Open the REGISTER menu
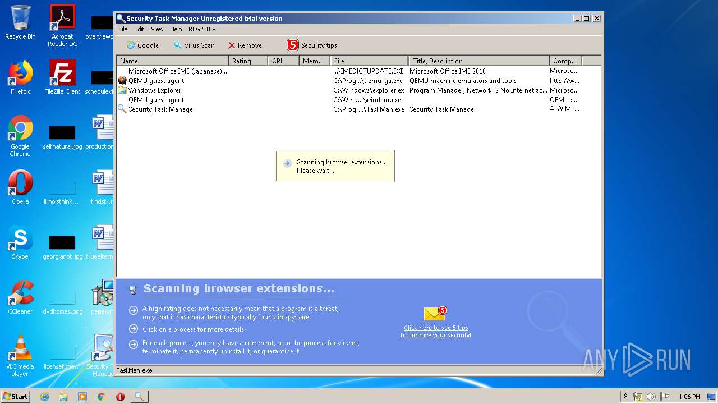This screenshot has width=718, height=404. pyautogui.click(x=202, y=29)
